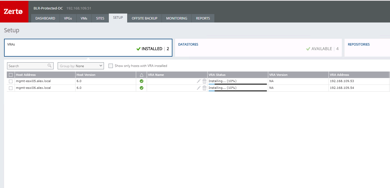Open the DATASTORES panel
This screenshot has height=188, width=390.
pyautogui.click(x=258, y=48)
